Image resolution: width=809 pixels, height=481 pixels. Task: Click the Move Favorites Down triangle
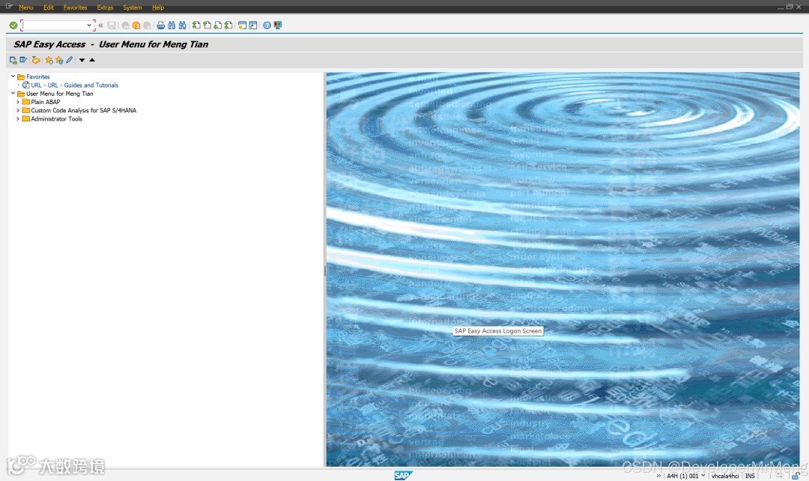(82, 61)
